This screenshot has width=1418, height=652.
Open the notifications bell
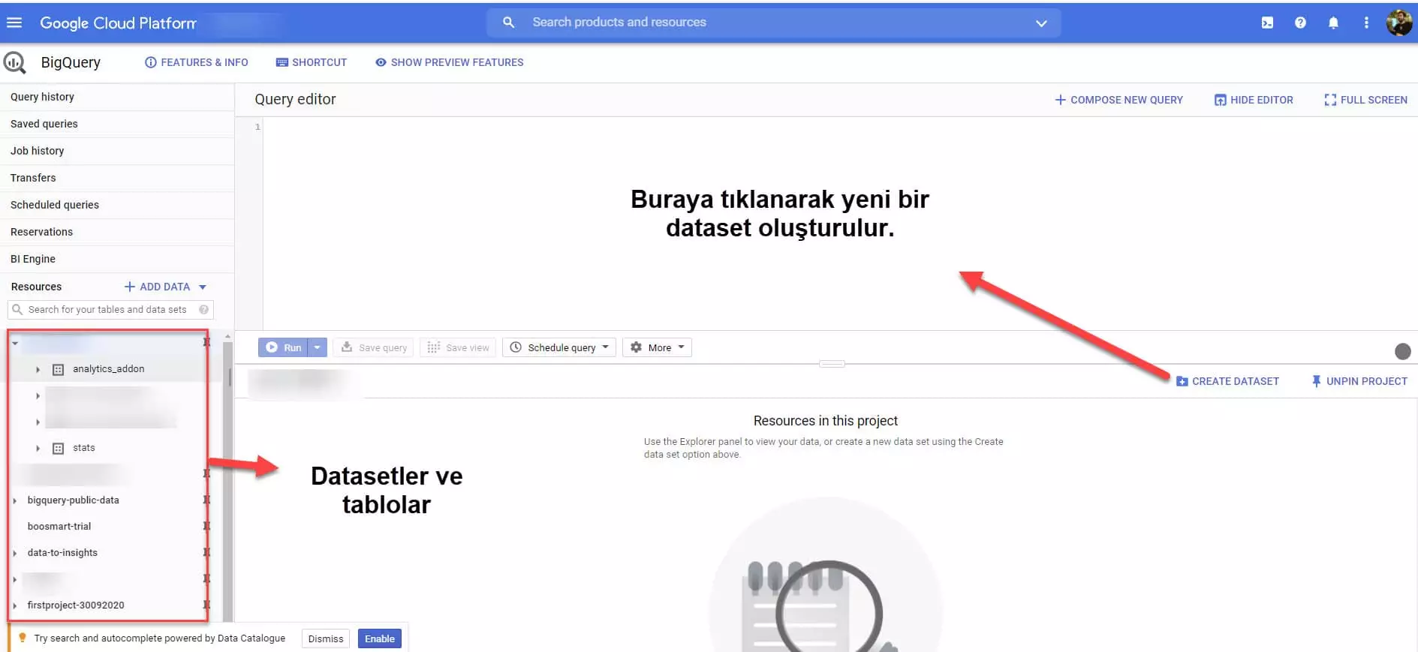tap(1333, 23)
